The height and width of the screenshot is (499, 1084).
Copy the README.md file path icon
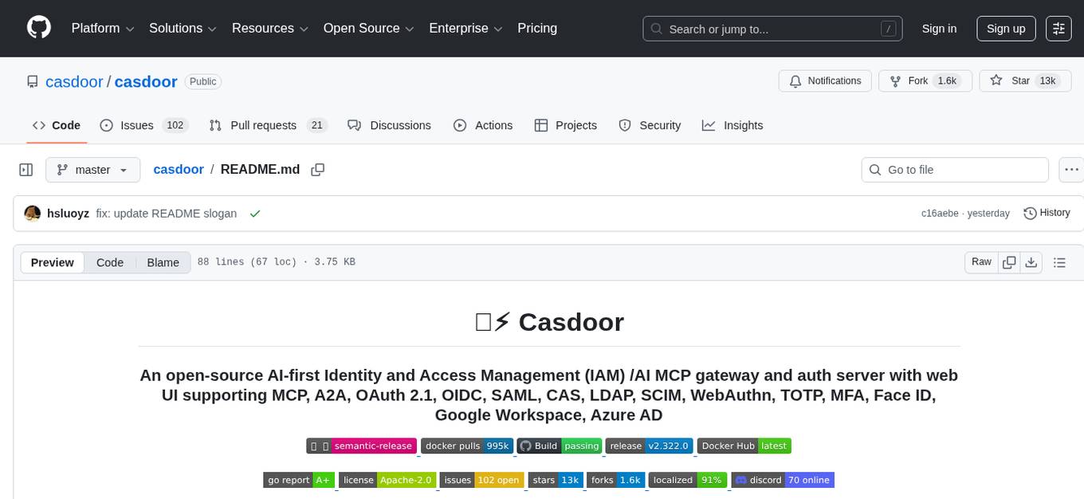[317, 169]
